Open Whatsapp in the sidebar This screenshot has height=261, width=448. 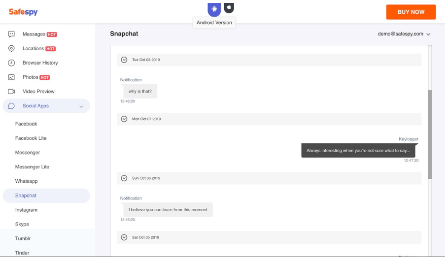pyautogui.click(x=26, y=181)
